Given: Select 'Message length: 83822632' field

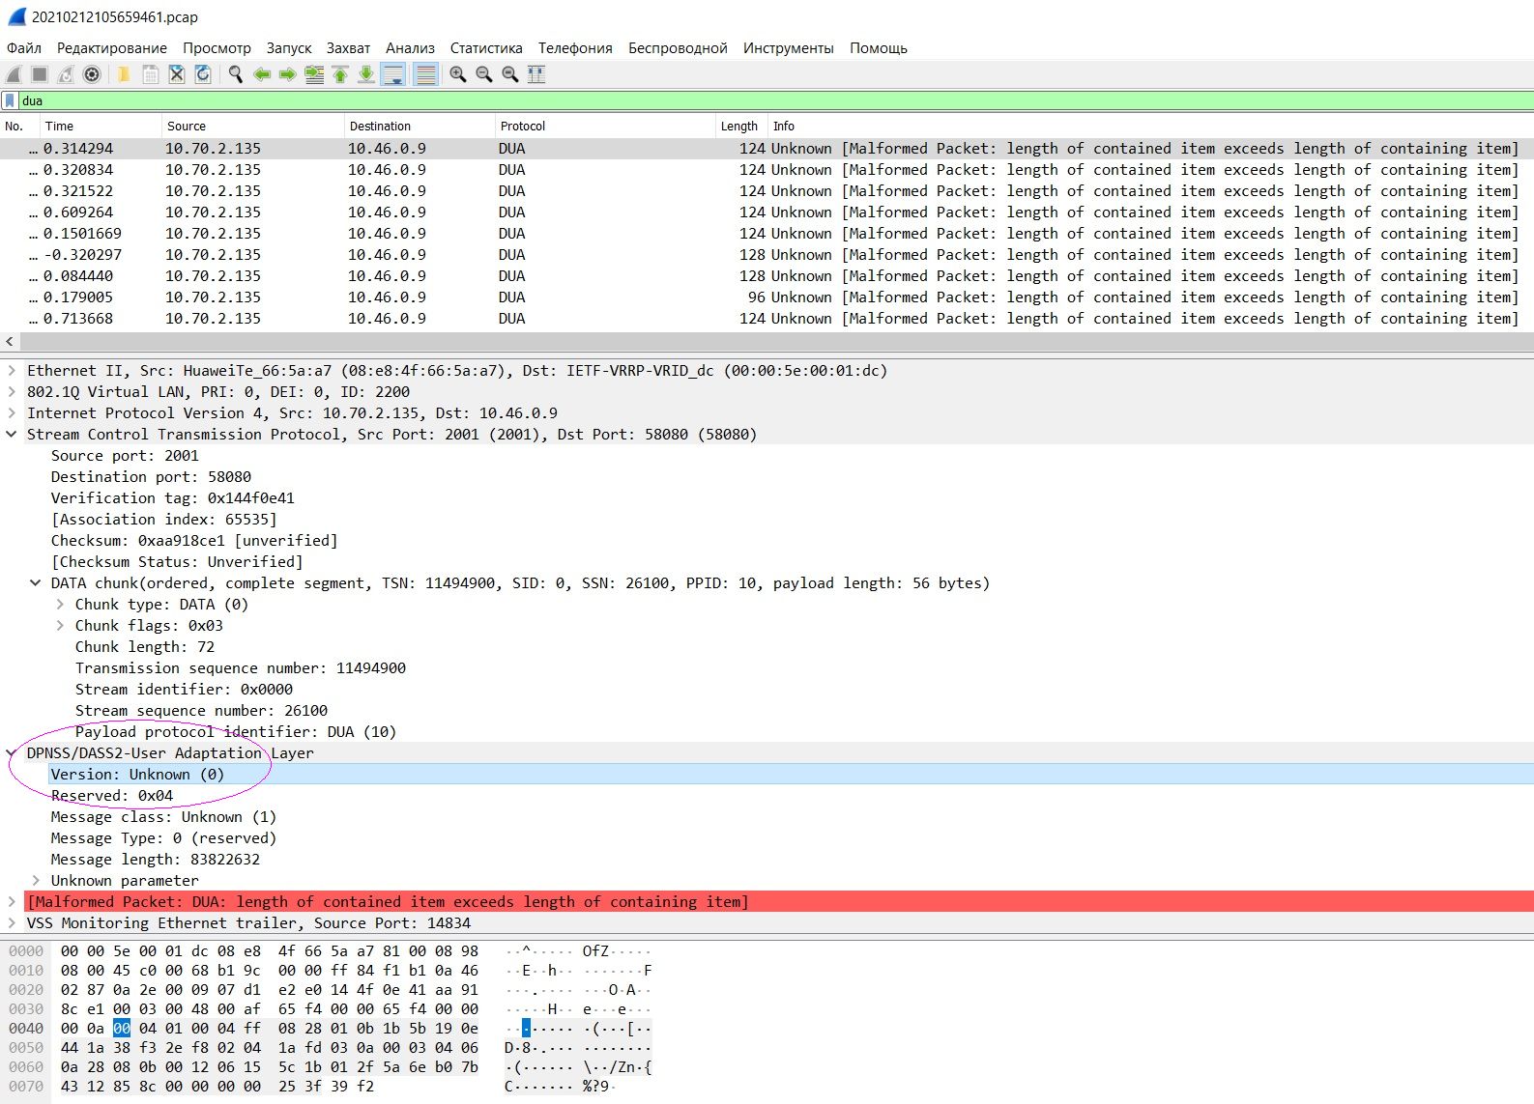Looking at the screenshot, I should [x=155, y=859].
